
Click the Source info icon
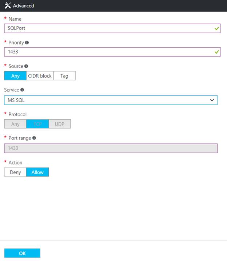coord(26,66)
